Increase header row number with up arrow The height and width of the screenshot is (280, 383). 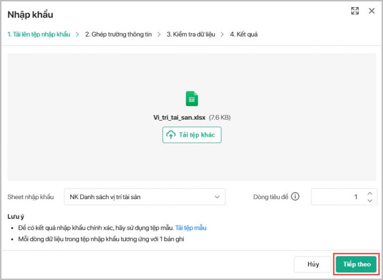370,194
